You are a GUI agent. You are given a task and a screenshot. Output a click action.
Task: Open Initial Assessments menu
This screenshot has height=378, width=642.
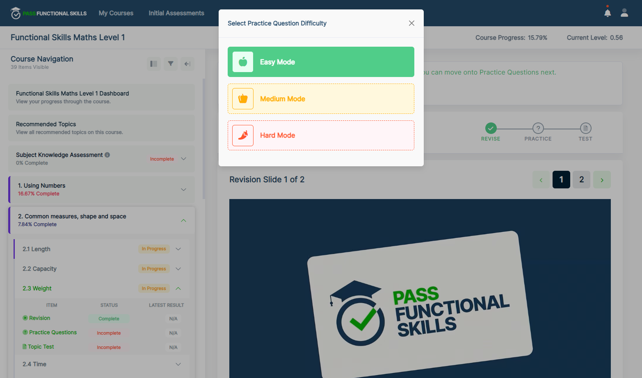click(x=176, y=13)
